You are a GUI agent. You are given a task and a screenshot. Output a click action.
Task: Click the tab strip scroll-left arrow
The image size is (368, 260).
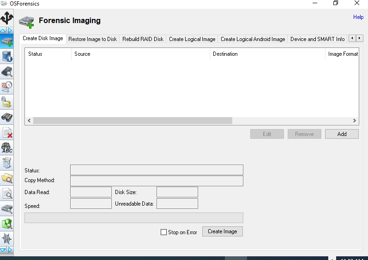(352, 38)
